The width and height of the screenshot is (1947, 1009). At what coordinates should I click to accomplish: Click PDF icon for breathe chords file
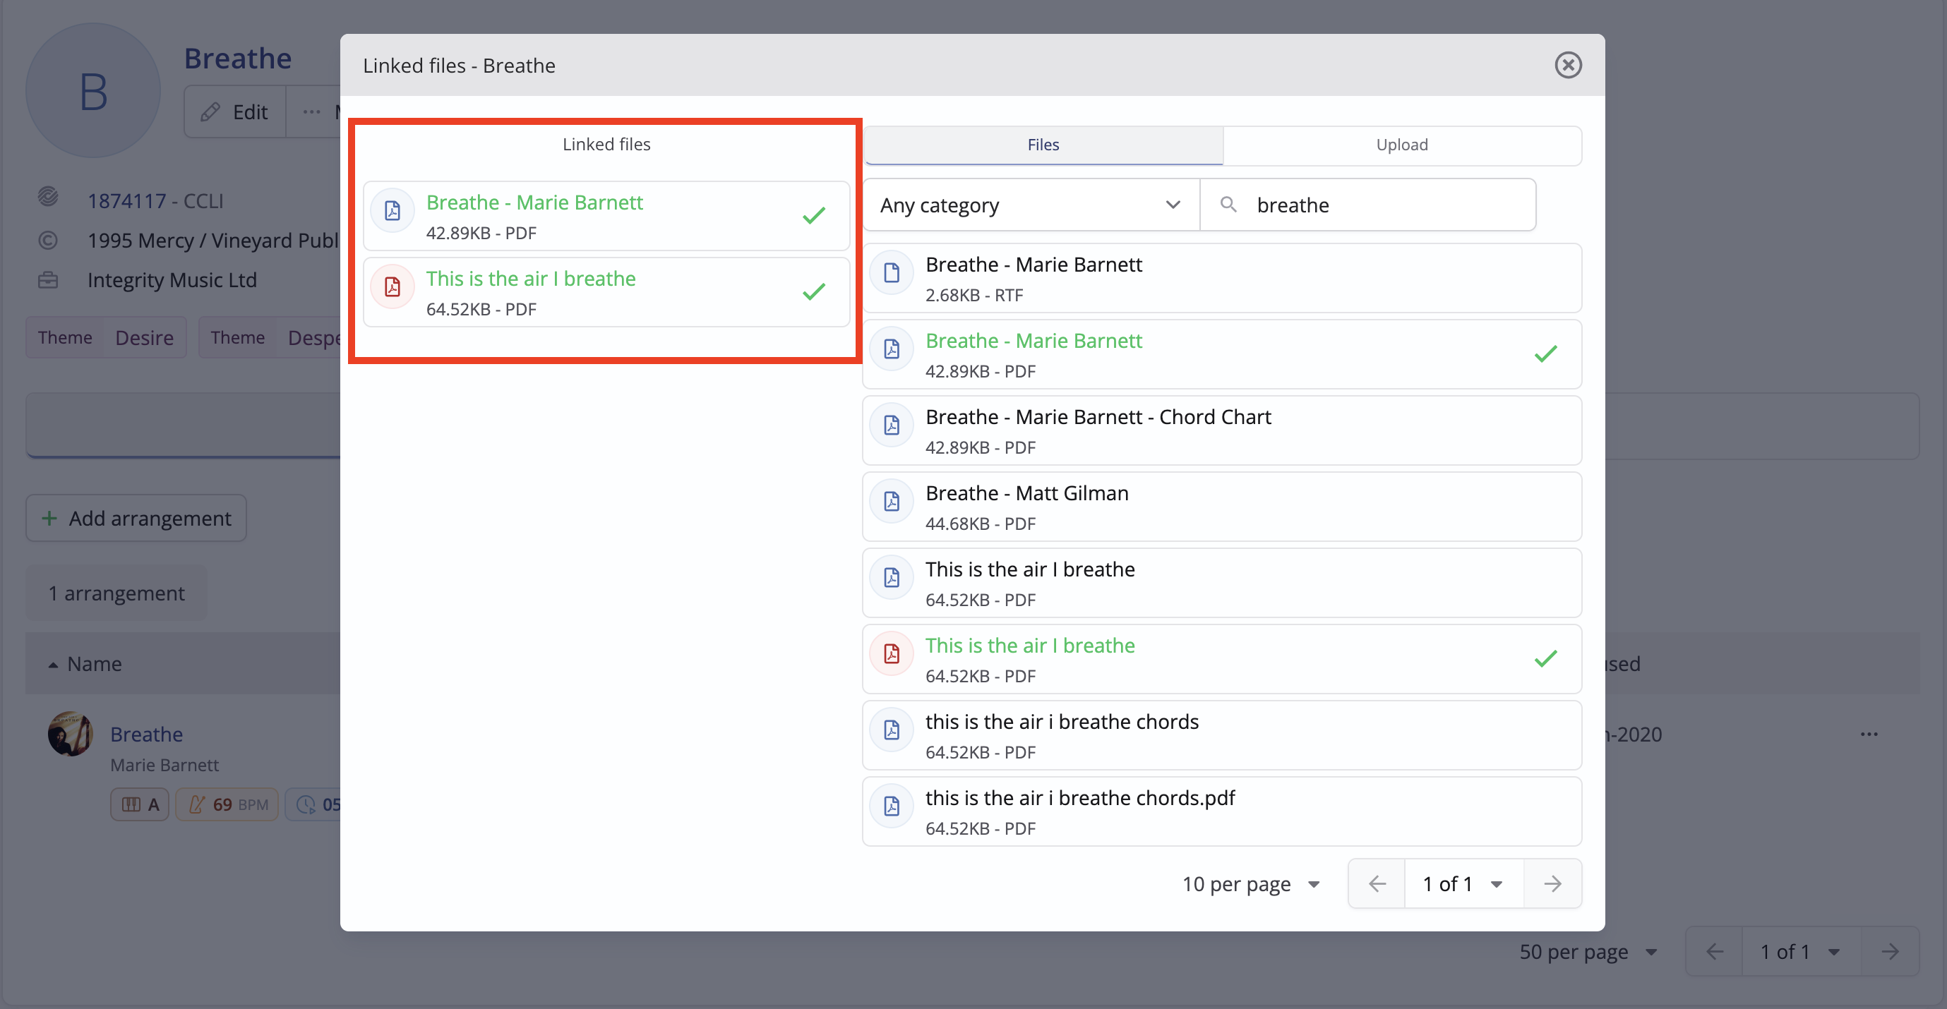pos(892,730)
